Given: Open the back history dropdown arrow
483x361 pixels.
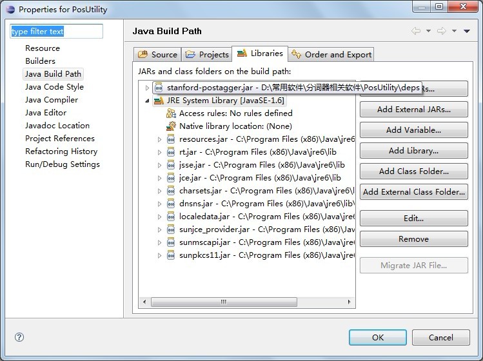Looking at the screenshot, I should [x=428, y=31].
